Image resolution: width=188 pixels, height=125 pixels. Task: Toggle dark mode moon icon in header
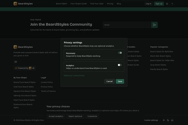point(167,4)
